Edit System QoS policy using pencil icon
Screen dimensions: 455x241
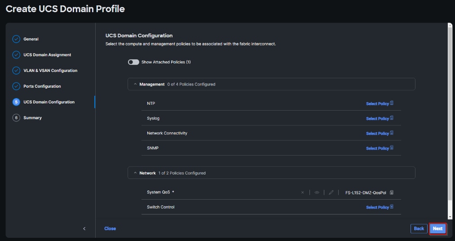(x=331, y=192)
